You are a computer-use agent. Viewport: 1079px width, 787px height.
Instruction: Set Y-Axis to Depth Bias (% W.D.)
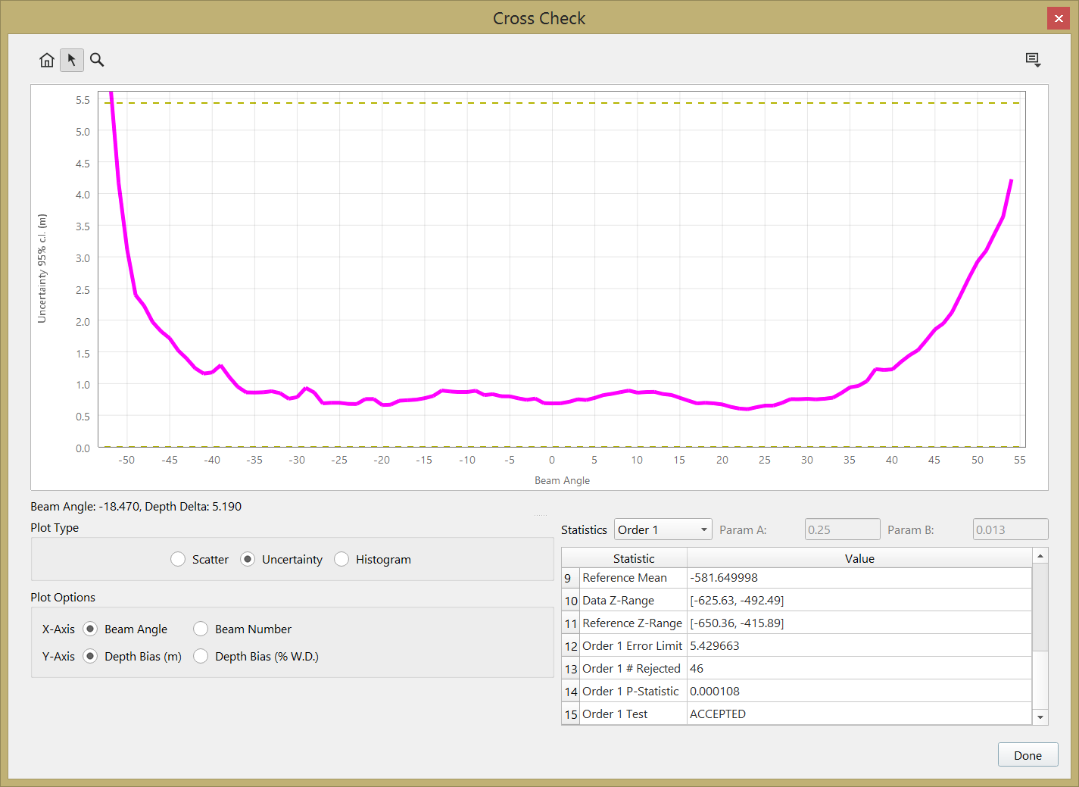point(201,656)
